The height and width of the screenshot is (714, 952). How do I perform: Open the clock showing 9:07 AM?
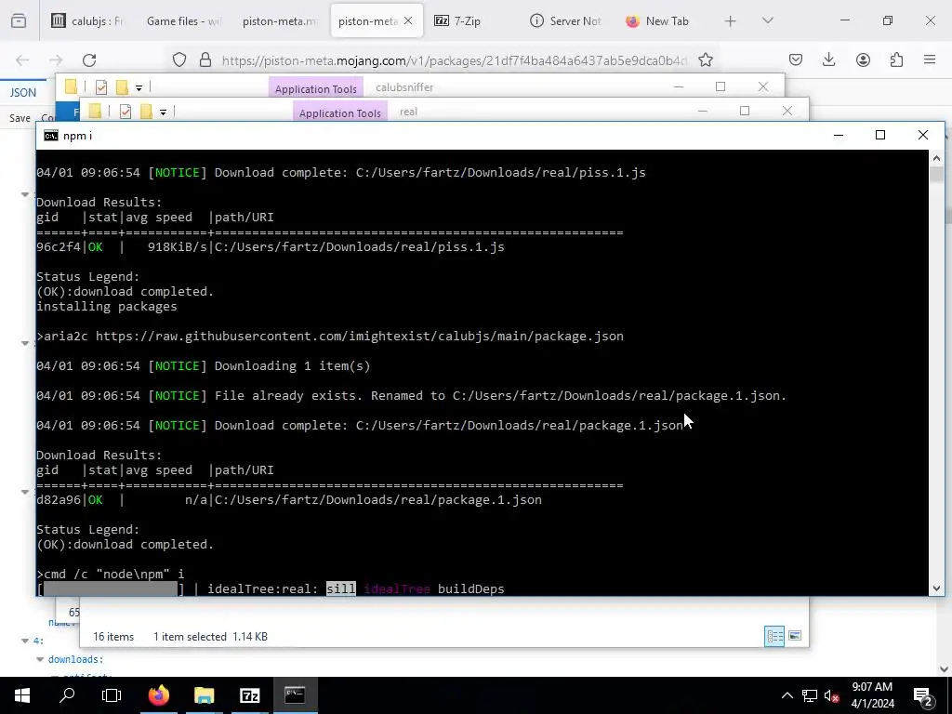[x=872, y=695]
